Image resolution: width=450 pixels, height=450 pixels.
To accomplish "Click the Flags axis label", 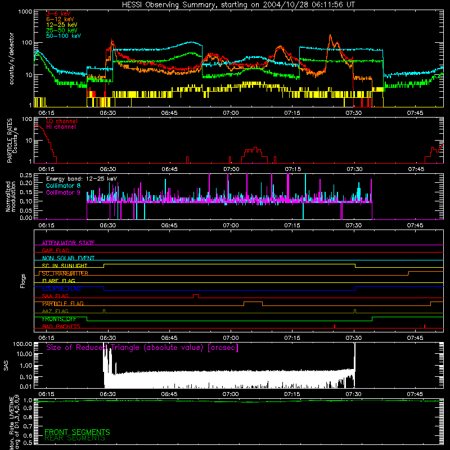I will pos(23,281).
